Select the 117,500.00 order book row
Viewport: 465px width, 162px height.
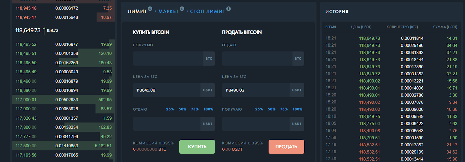pyautogui.click(x=63, y=146)
